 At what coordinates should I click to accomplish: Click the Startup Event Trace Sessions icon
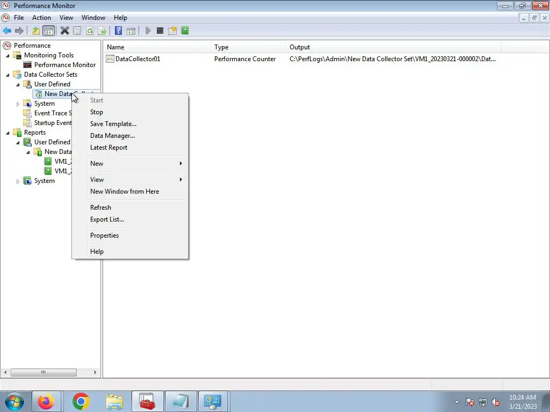pyautogui.click(x=27, y=123)
